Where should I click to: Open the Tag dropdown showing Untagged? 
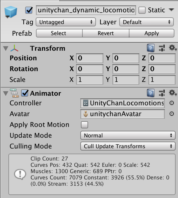66,22
